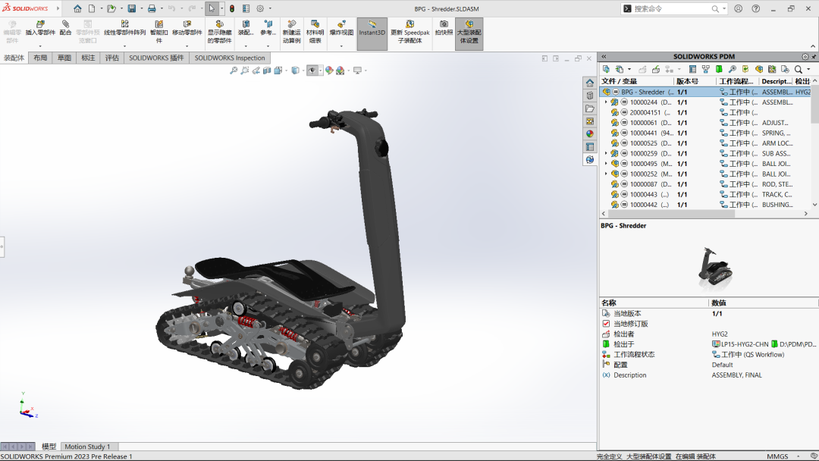Expand the 10000244 tree node
The image size is (819, 461).
(x=606, y=102)
